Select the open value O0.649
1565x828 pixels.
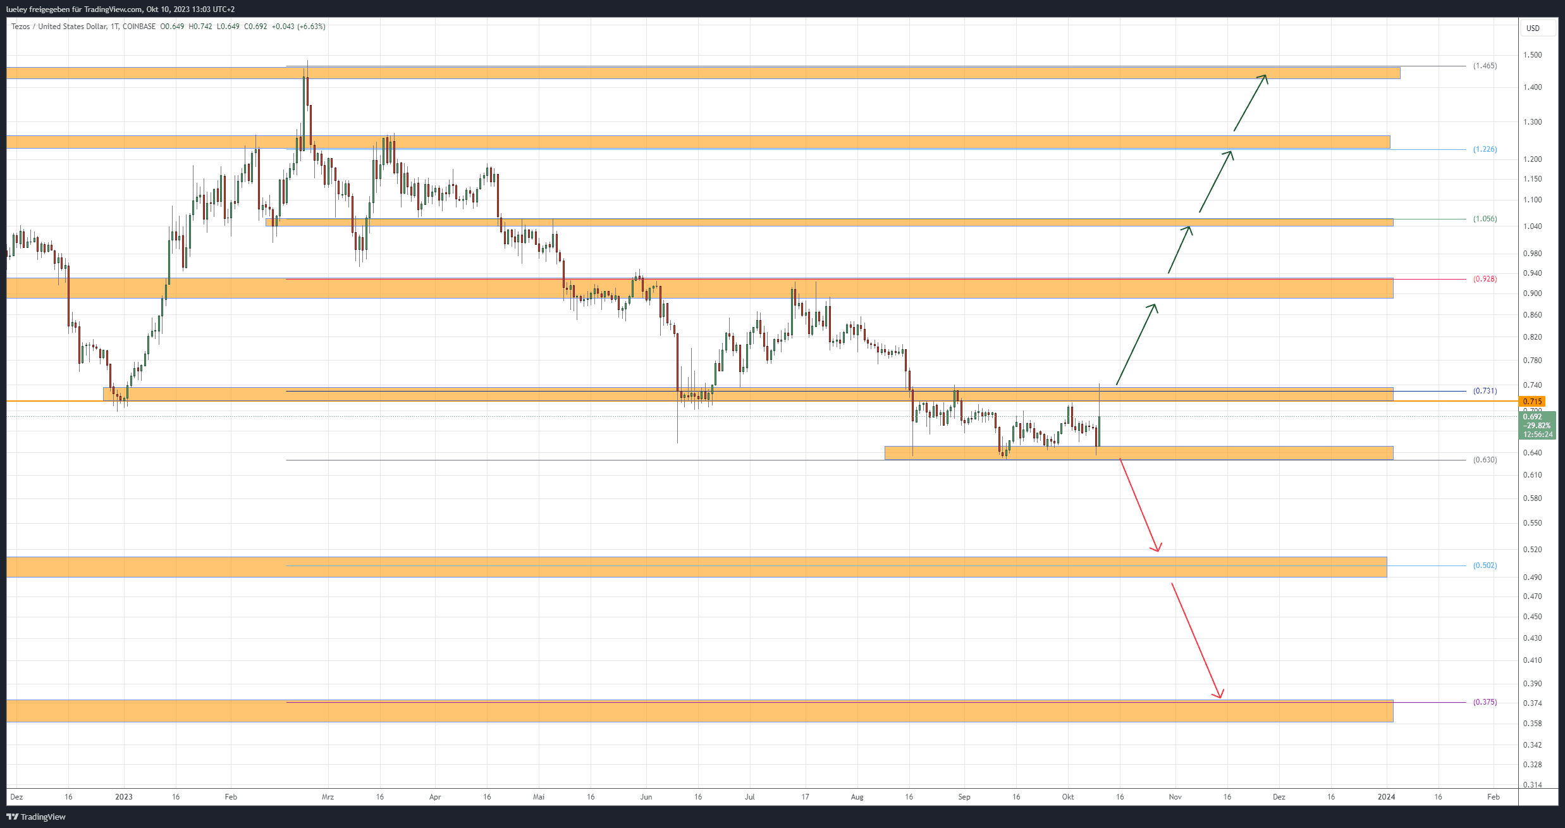pyautogui.click(x=172, y=27)
